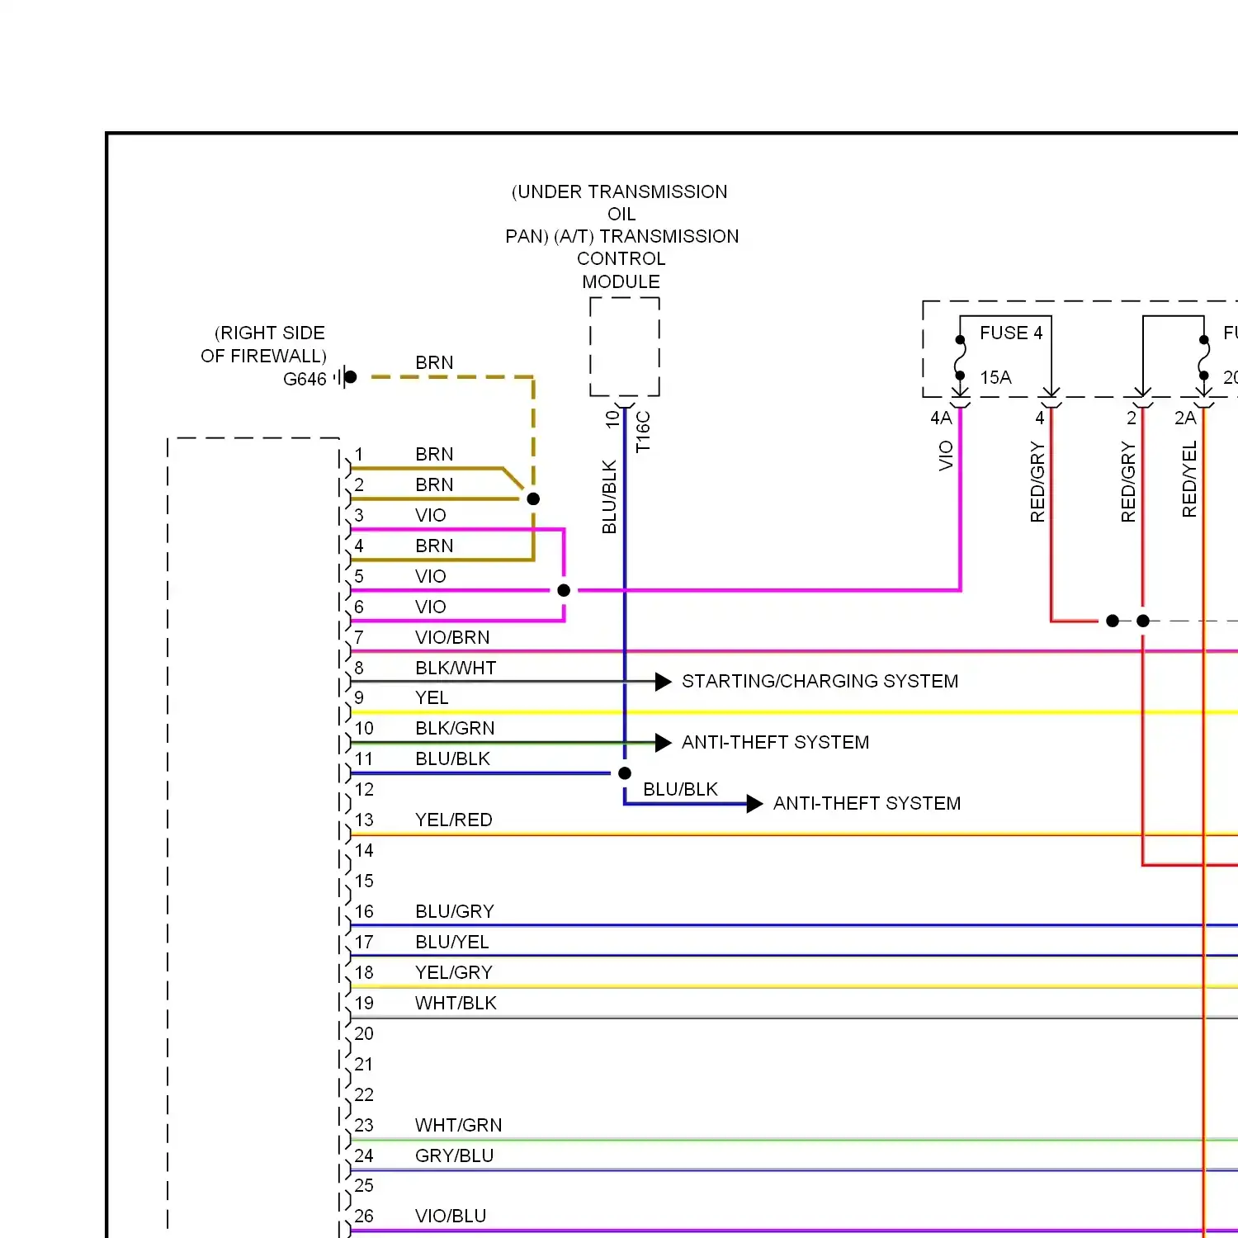This screenshot has width=1238, height=1238.
Task: Select the WHT/GRN label at pin 23
Action: [458, 1125]
